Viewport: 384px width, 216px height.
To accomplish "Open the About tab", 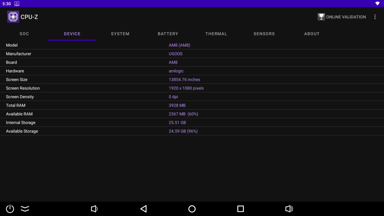I will point(312,34).
